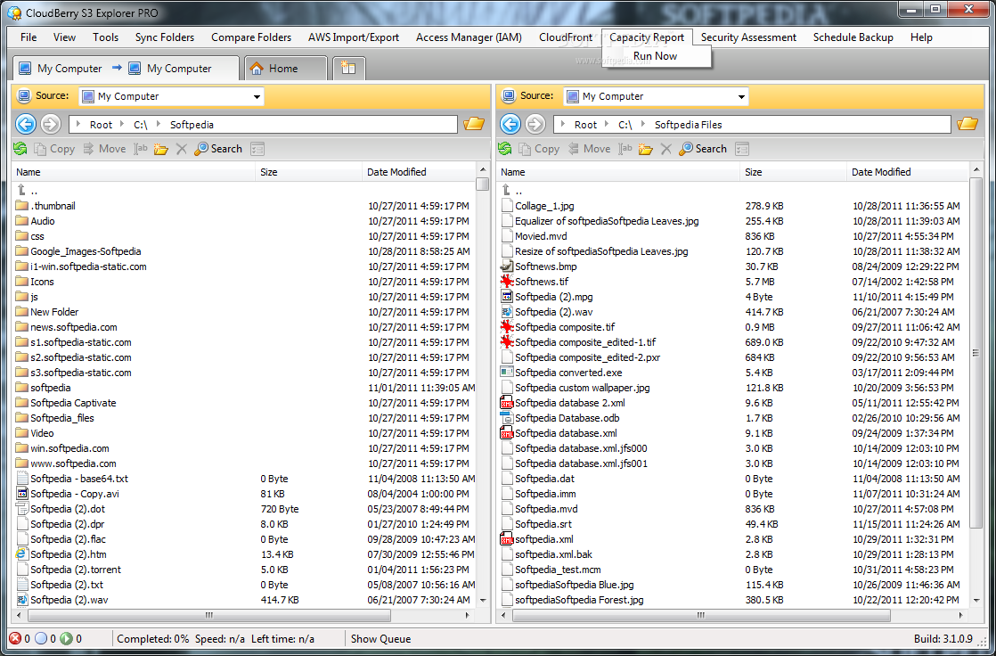Click left pane Source computer icon

24,96
